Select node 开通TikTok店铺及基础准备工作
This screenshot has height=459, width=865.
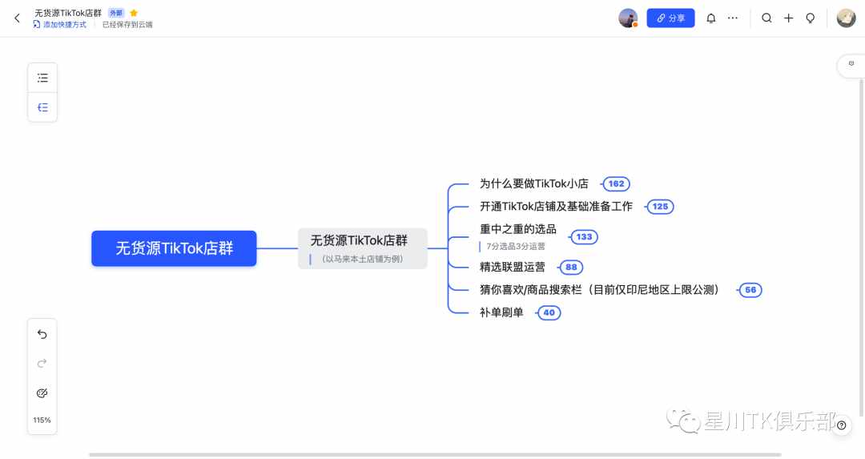coord(556,207)
